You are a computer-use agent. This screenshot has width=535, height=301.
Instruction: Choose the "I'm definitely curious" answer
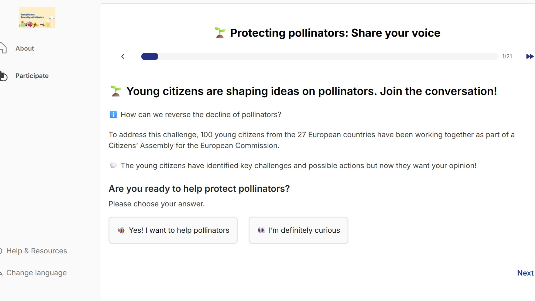click(298, 230)
